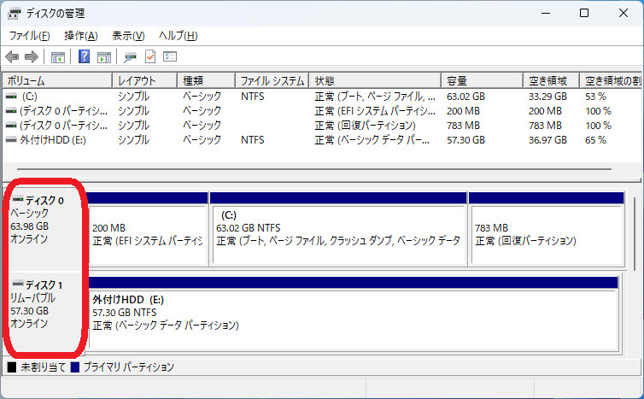Viewport: 644px width, 399px height.
Task: Click the プライマリ パーティション blue legend swatch
Action: click(75, 367)
